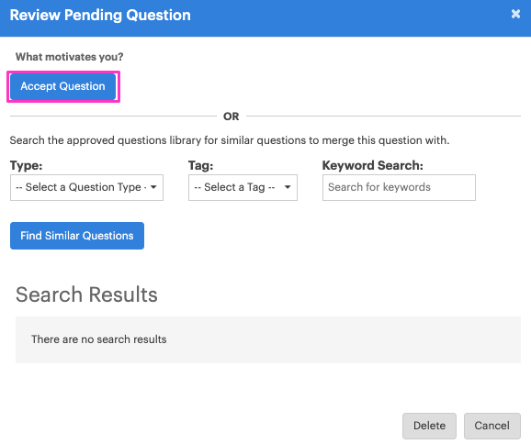
Task: Open the Select a Tag dropdown
Action: coord(243,187)
